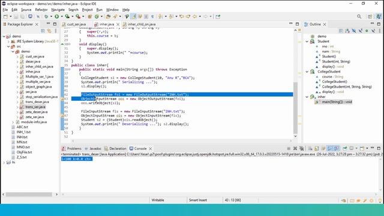This screenshot has width=384, height=216.
Task: Click the New Java Class icon
Action: point(97,16)
